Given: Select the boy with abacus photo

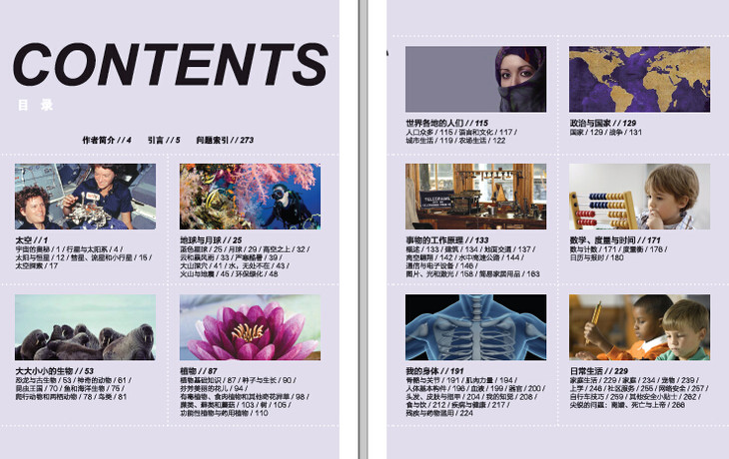Looking at the screenshot, I should 639,197.
